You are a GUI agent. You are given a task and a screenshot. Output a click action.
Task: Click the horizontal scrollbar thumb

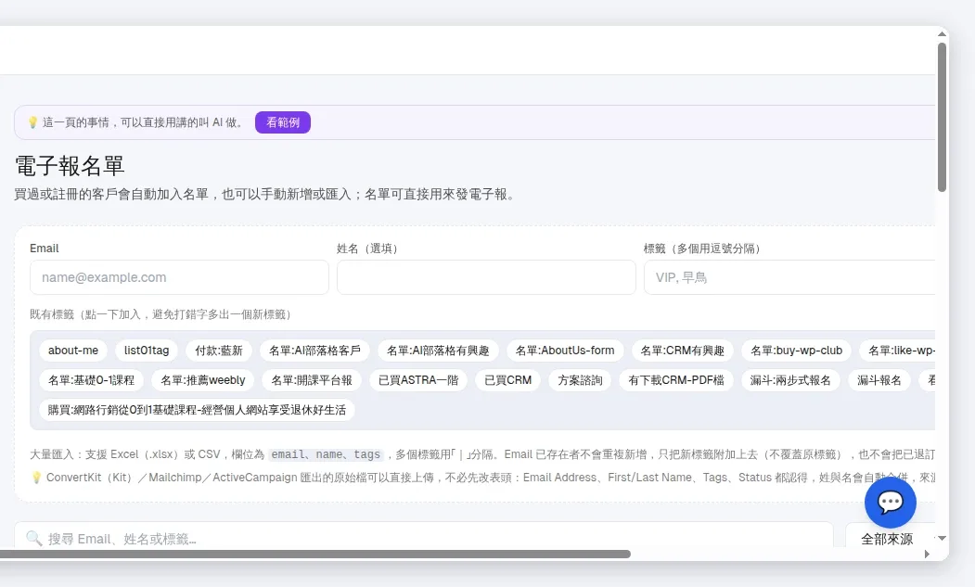coord(315,554)
